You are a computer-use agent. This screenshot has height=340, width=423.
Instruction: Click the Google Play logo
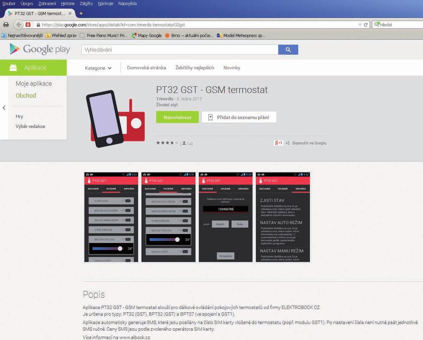[40, 49]
